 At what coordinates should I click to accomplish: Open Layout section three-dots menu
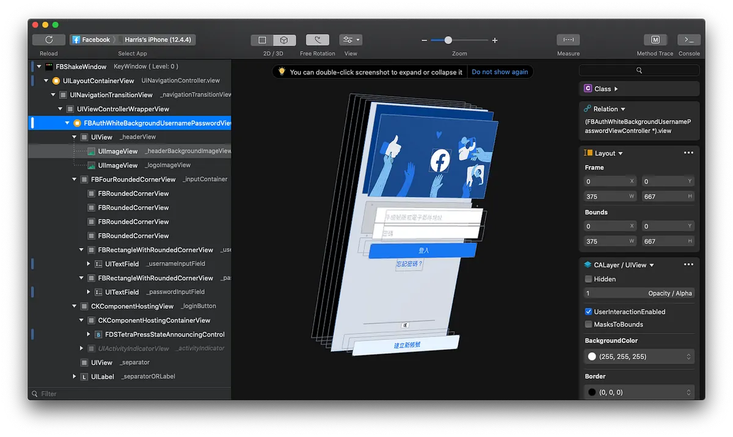pos(688,153)
